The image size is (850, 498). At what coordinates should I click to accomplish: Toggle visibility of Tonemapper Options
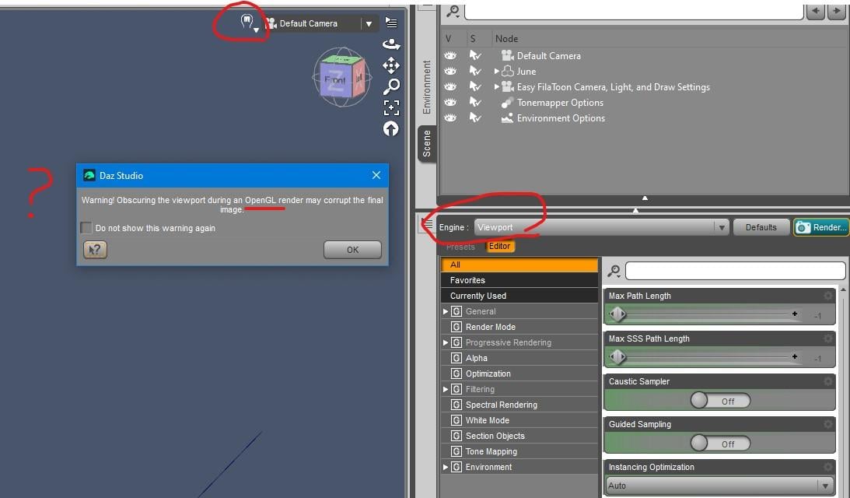pyautogui.click(x=450, y=102)
